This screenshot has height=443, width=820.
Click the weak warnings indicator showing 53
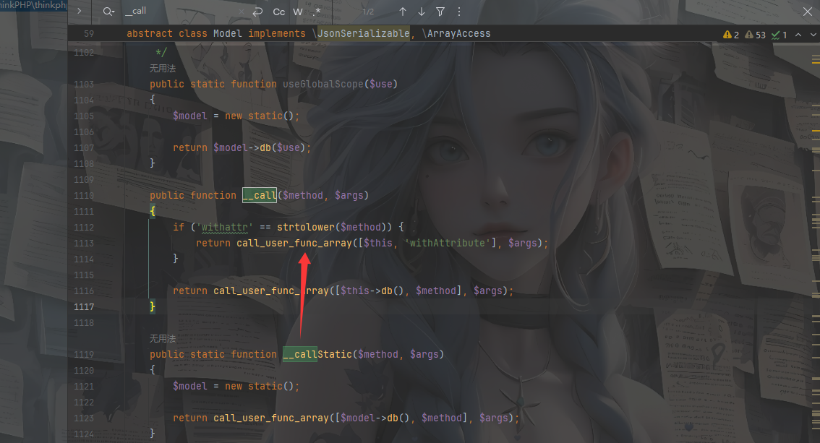pos(755,35)
